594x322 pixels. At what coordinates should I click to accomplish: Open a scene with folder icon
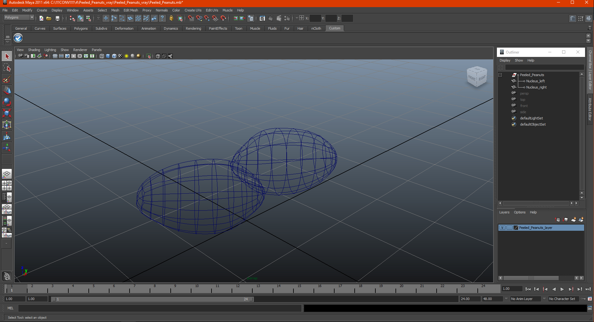(x=49, y=19)
